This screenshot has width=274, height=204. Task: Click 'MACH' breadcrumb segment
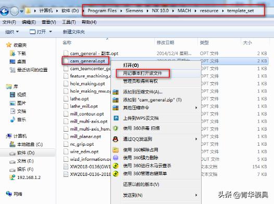pos(184,10)
